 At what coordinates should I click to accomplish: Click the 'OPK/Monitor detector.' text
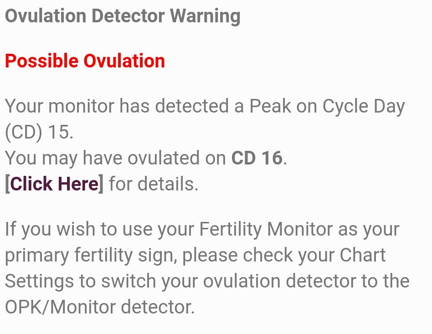100,307
